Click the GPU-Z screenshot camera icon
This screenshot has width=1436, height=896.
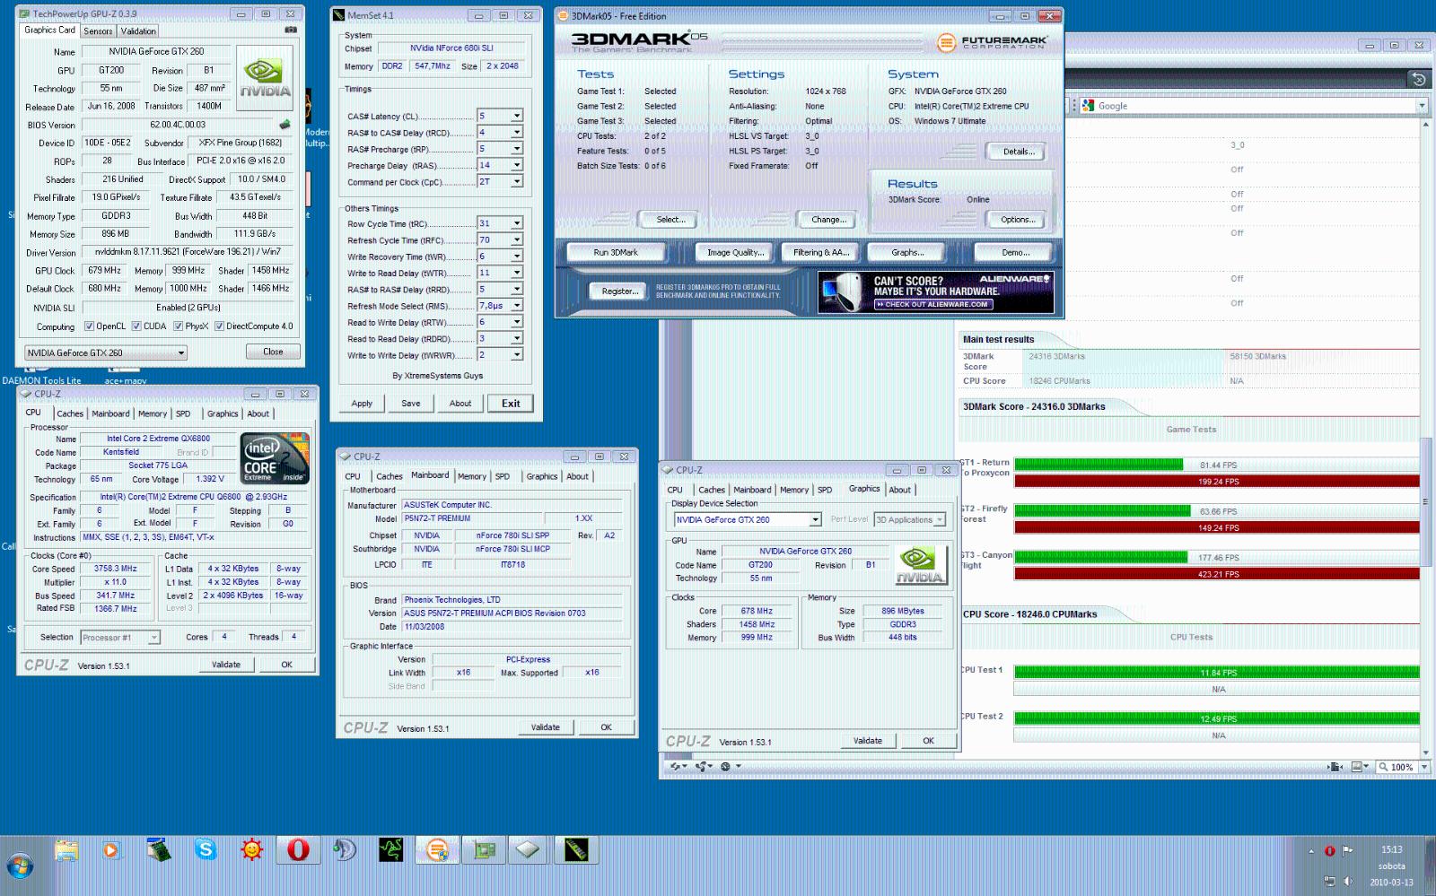click(290, 30)
